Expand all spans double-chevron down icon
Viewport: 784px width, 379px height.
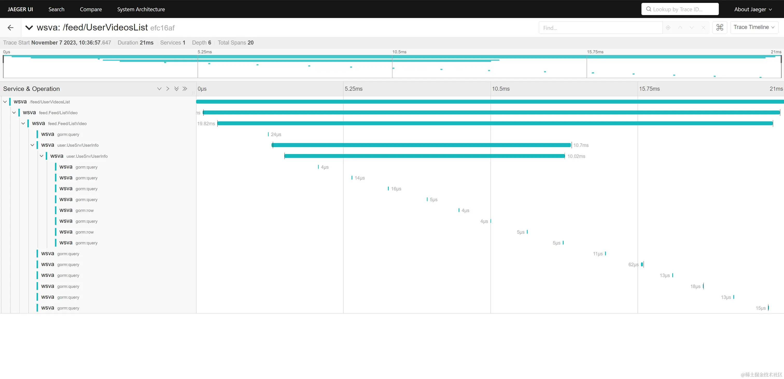coord(176,89)
